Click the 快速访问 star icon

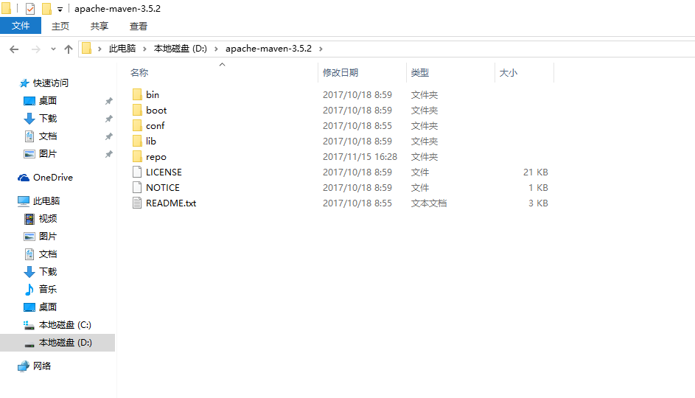coord(24,83)
